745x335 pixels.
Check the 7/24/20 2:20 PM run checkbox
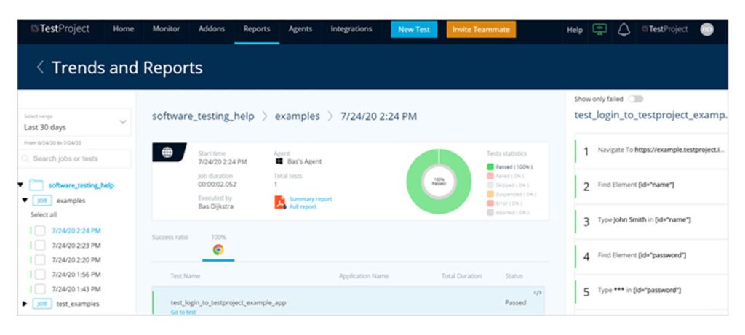point(40,260)
